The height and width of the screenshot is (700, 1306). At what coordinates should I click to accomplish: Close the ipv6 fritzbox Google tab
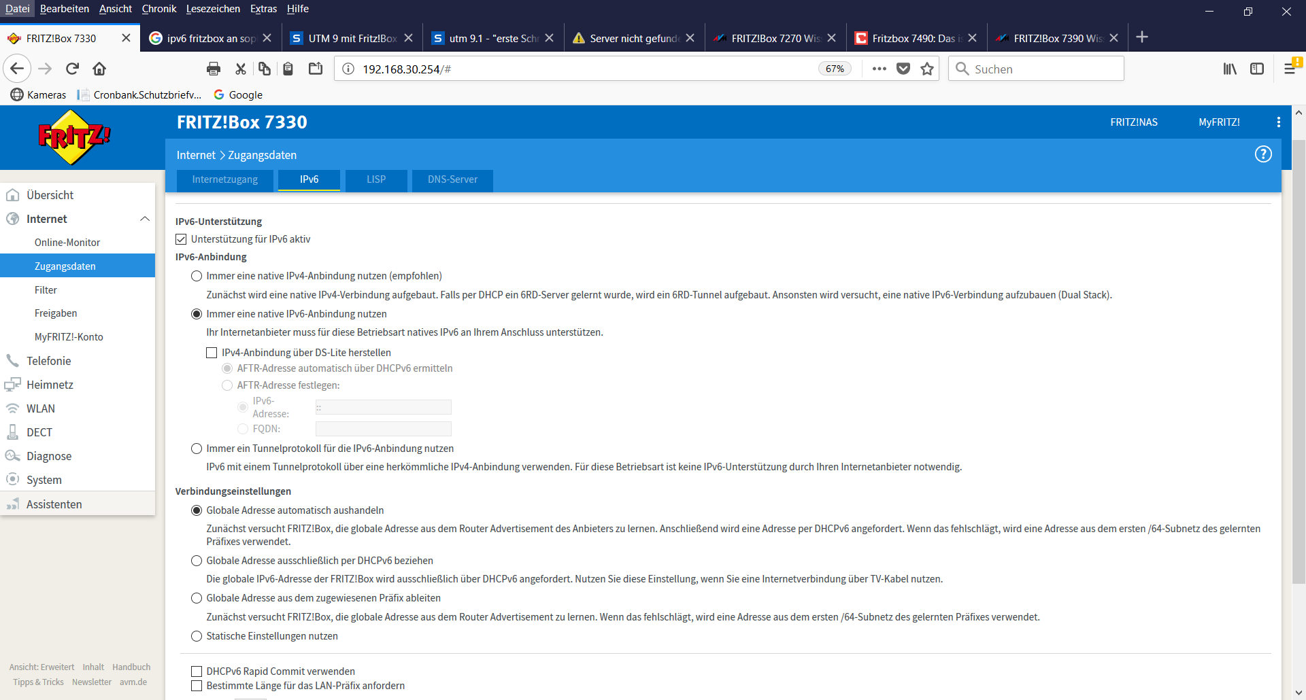[267, 38]
